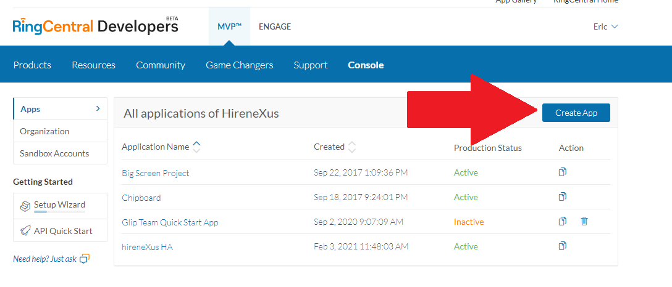Screen dimensions: 672x287
Task: Open the Resources menu
Action: 93,65
